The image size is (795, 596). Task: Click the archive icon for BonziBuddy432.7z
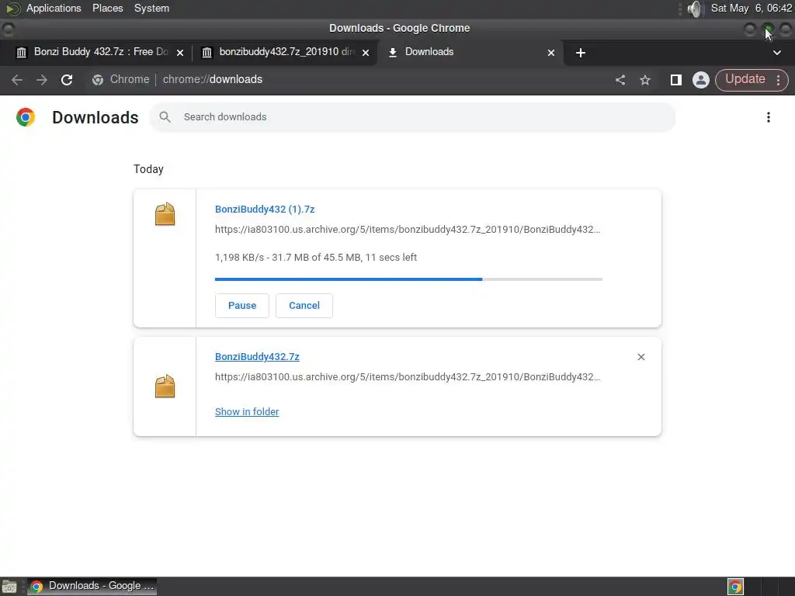(165, 386)
